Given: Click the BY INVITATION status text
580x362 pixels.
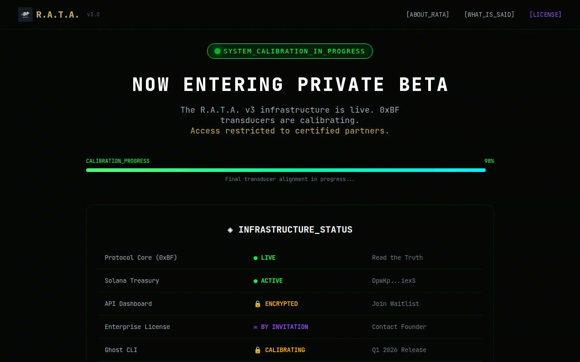Looking at the screenshot, I should [x=285, y=327].
